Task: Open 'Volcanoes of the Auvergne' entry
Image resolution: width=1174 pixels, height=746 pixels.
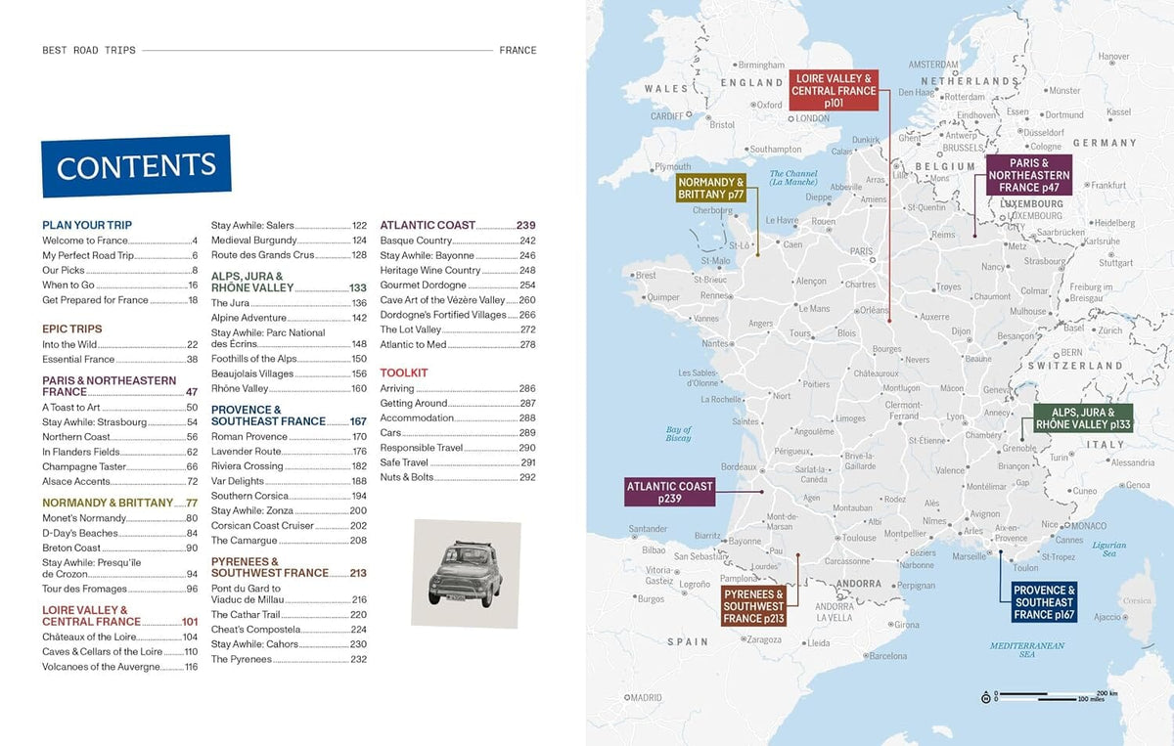Action: click(120, 667)
